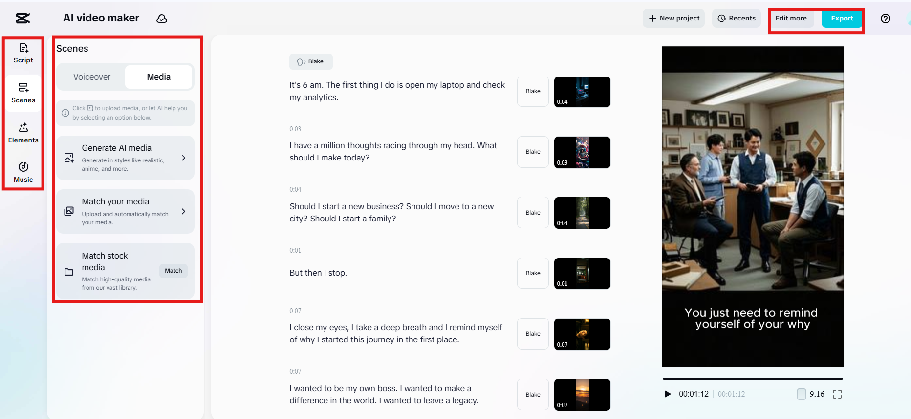Select the Blake voice chip at top
Image resolution: width=911 pixels, height=419 pixels.
click(x=311, y=61)
